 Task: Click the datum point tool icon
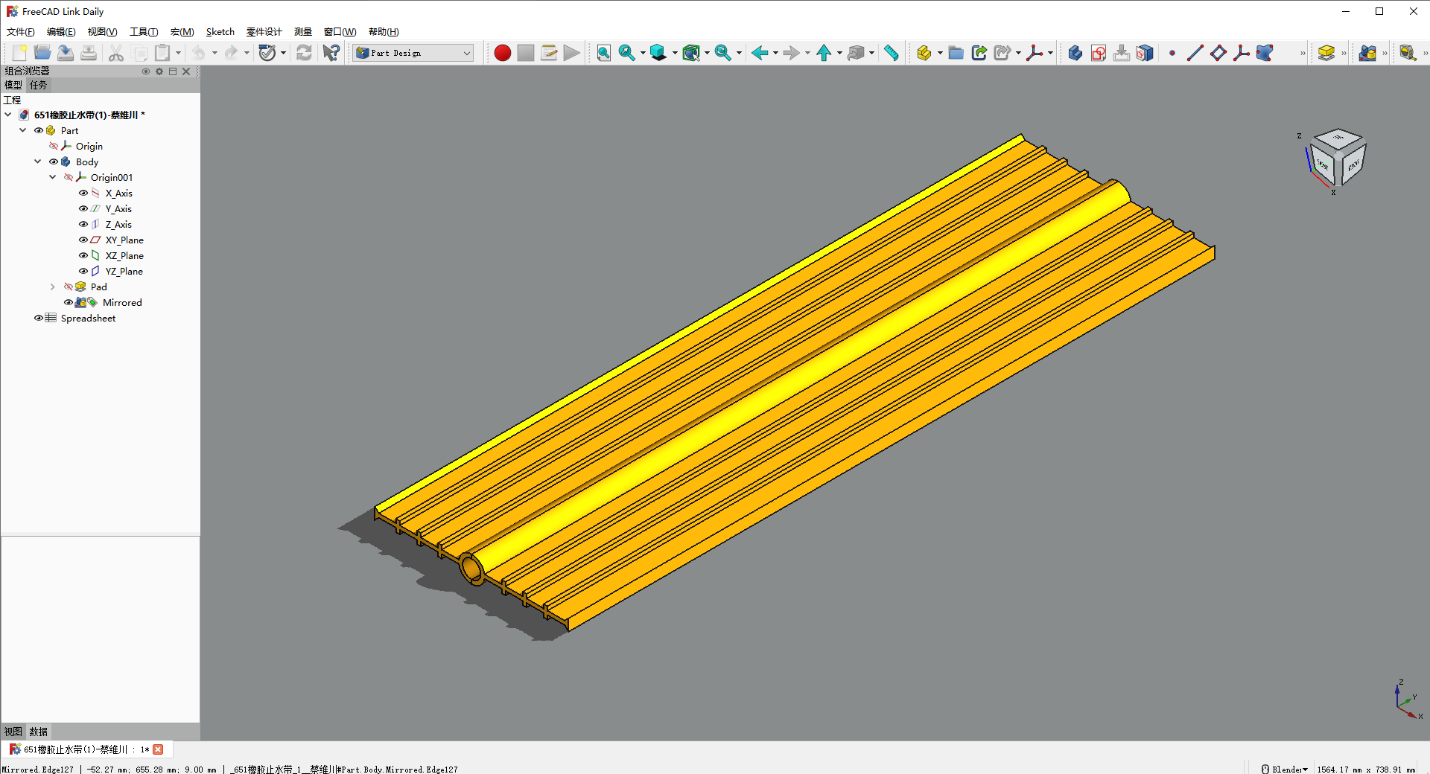coord(1172,53)
